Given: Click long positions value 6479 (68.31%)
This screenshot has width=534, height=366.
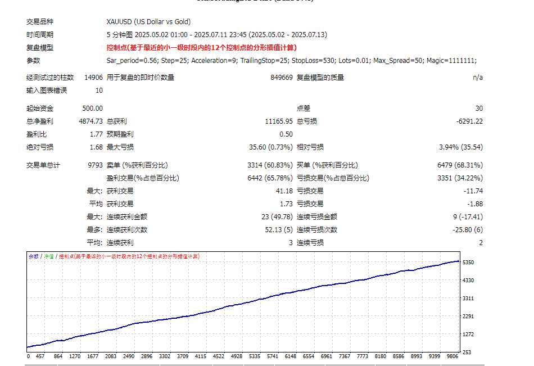Looking at the screenshot, I should pos(460,165).
